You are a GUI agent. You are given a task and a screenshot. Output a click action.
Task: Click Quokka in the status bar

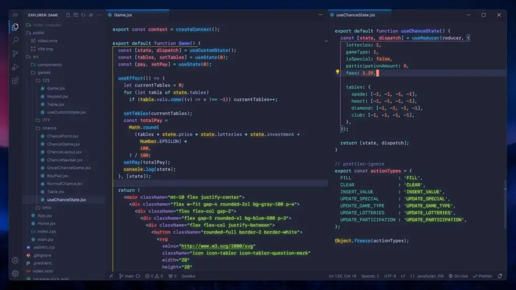tap(188, 276)
